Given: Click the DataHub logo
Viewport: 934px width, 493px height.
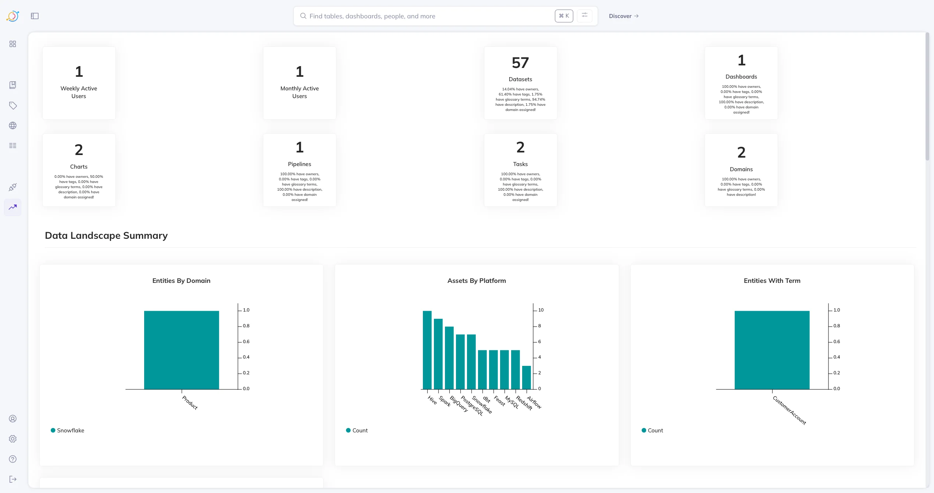Looking at the screenshot, I should pyautogui.click(x=13, y=16).
